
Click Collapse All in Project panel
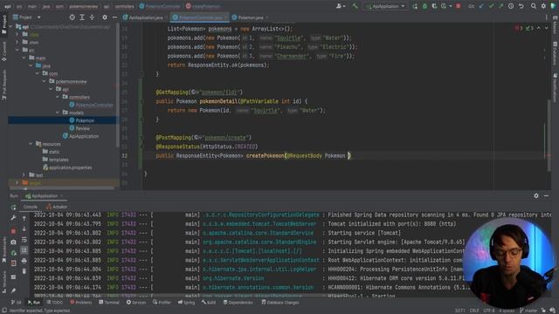(x=92, y=17)
